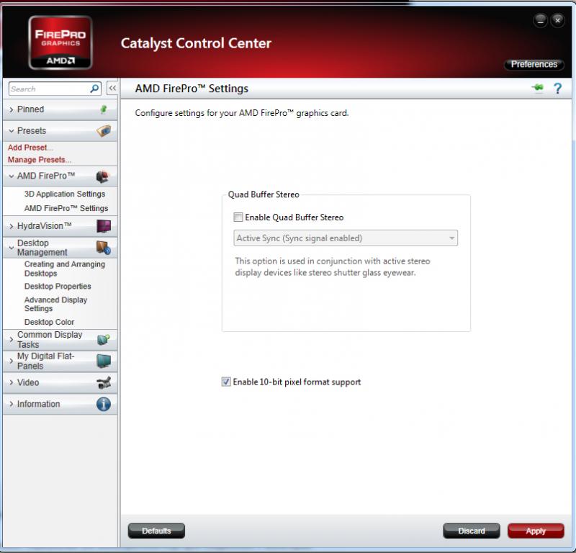Screen dimensions: 576x553
Task: Uncheck Enable 10-bit pixel format support
Action: [226, 382]
